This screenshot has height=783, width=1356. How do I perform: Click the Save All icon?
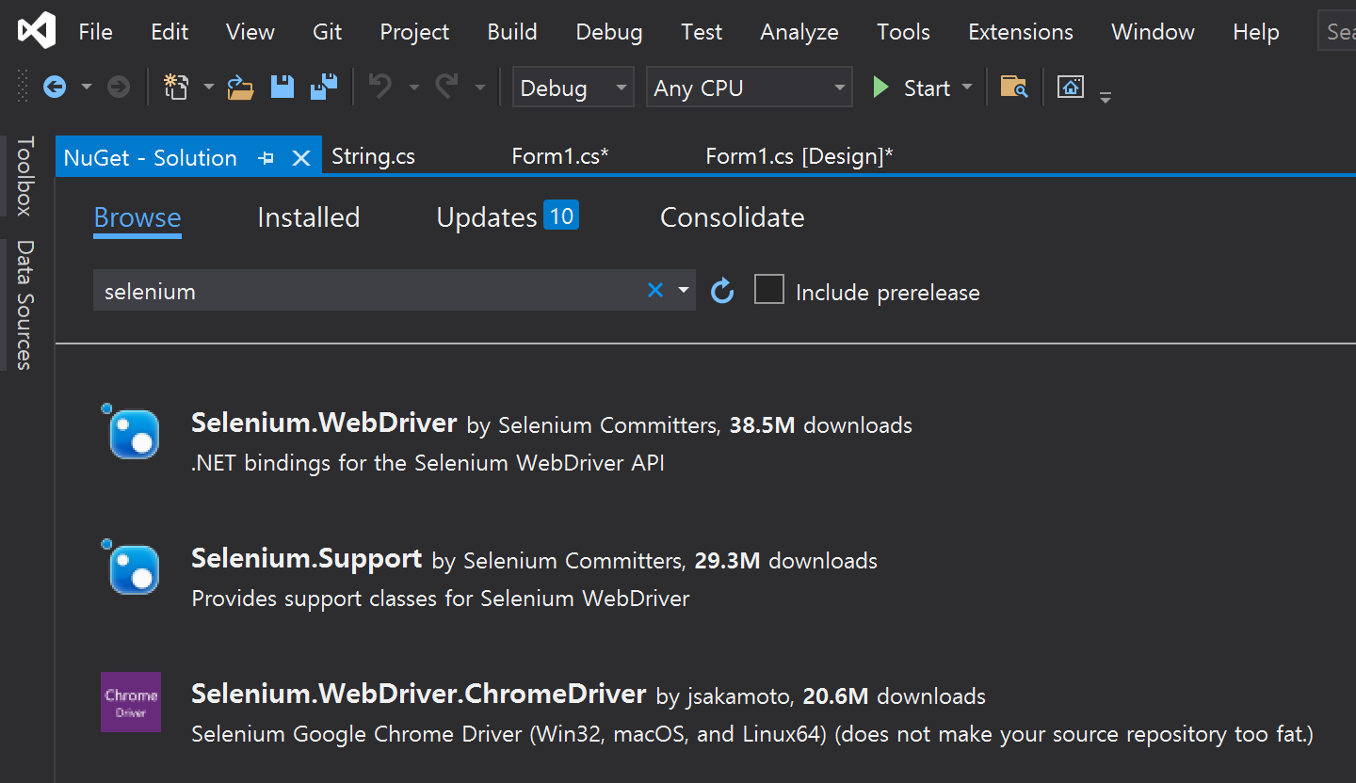[324, 88]
